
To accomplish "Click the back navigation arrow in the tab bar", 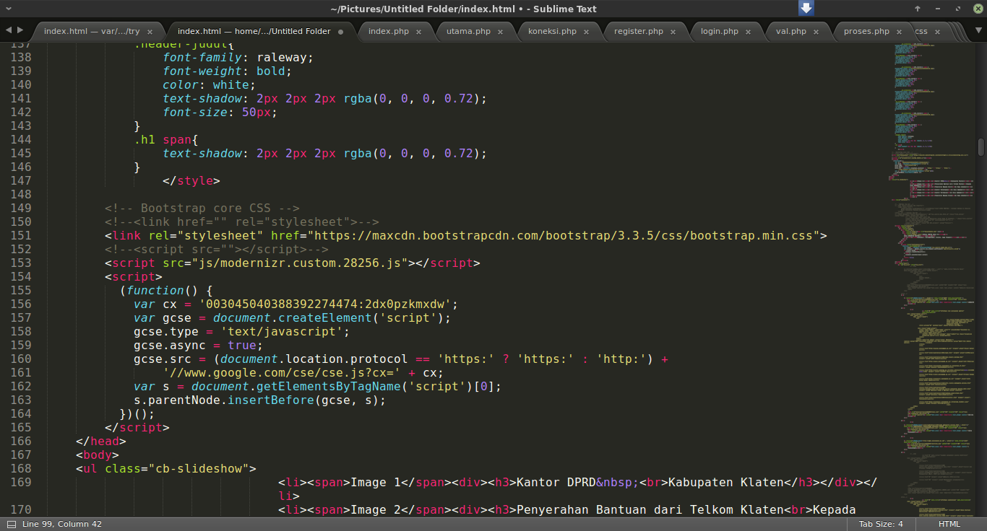I will click(7, 31).
